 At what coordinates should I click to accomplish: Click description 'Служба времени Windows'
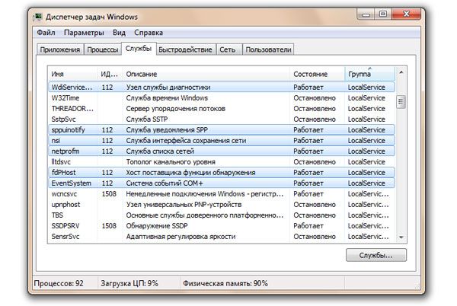[x=167, y=98]
